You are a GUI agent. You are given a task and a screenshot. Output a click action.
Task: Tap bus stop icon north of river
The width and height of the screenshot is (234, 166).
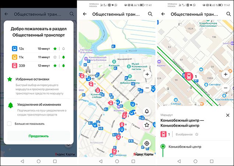coord(113,46)
